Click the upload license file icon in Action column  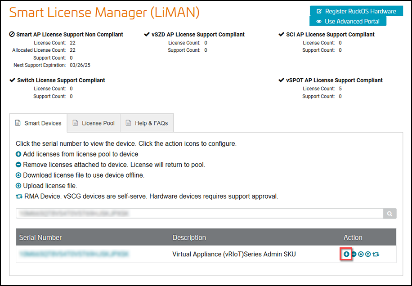(368, 254)
